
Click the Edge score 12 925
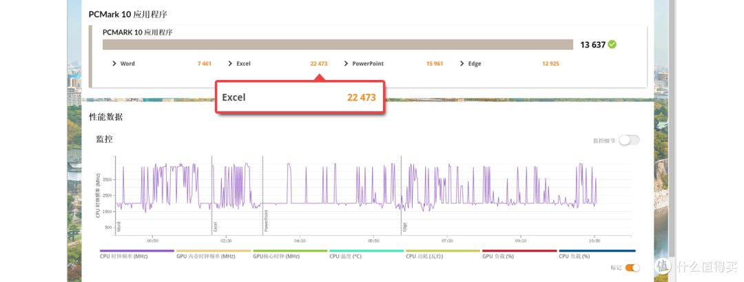[x=550, y=63]
